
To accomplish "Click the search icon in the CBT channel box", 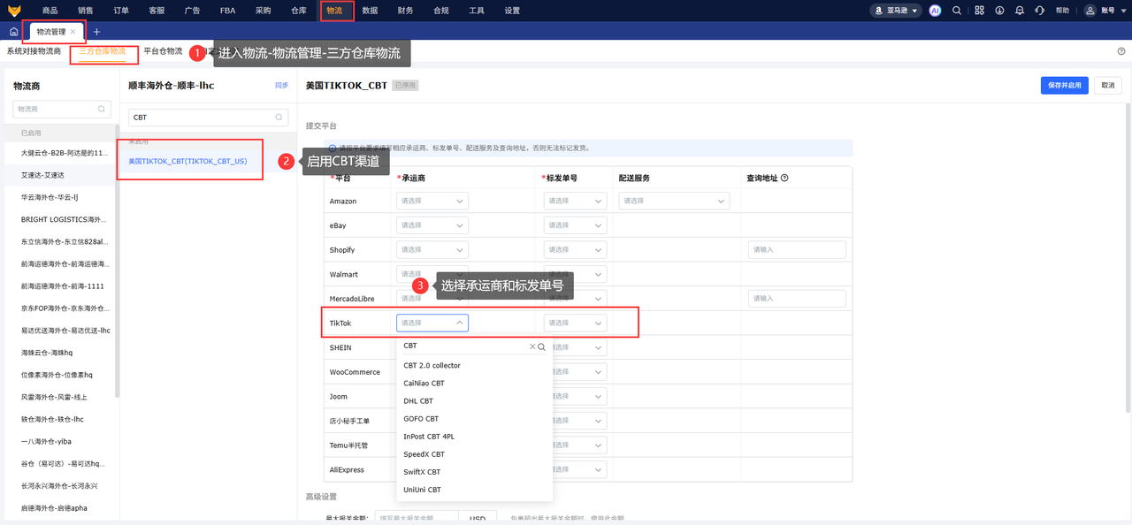I will pos(279,117).
